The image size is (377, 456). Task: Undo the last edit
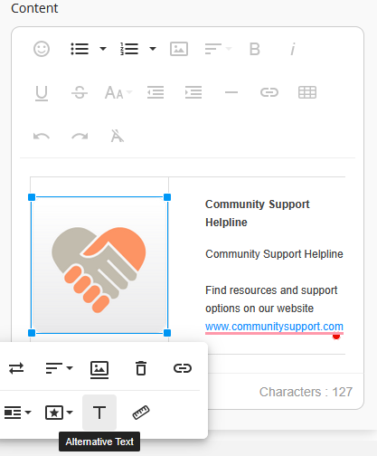pos(42,137)
